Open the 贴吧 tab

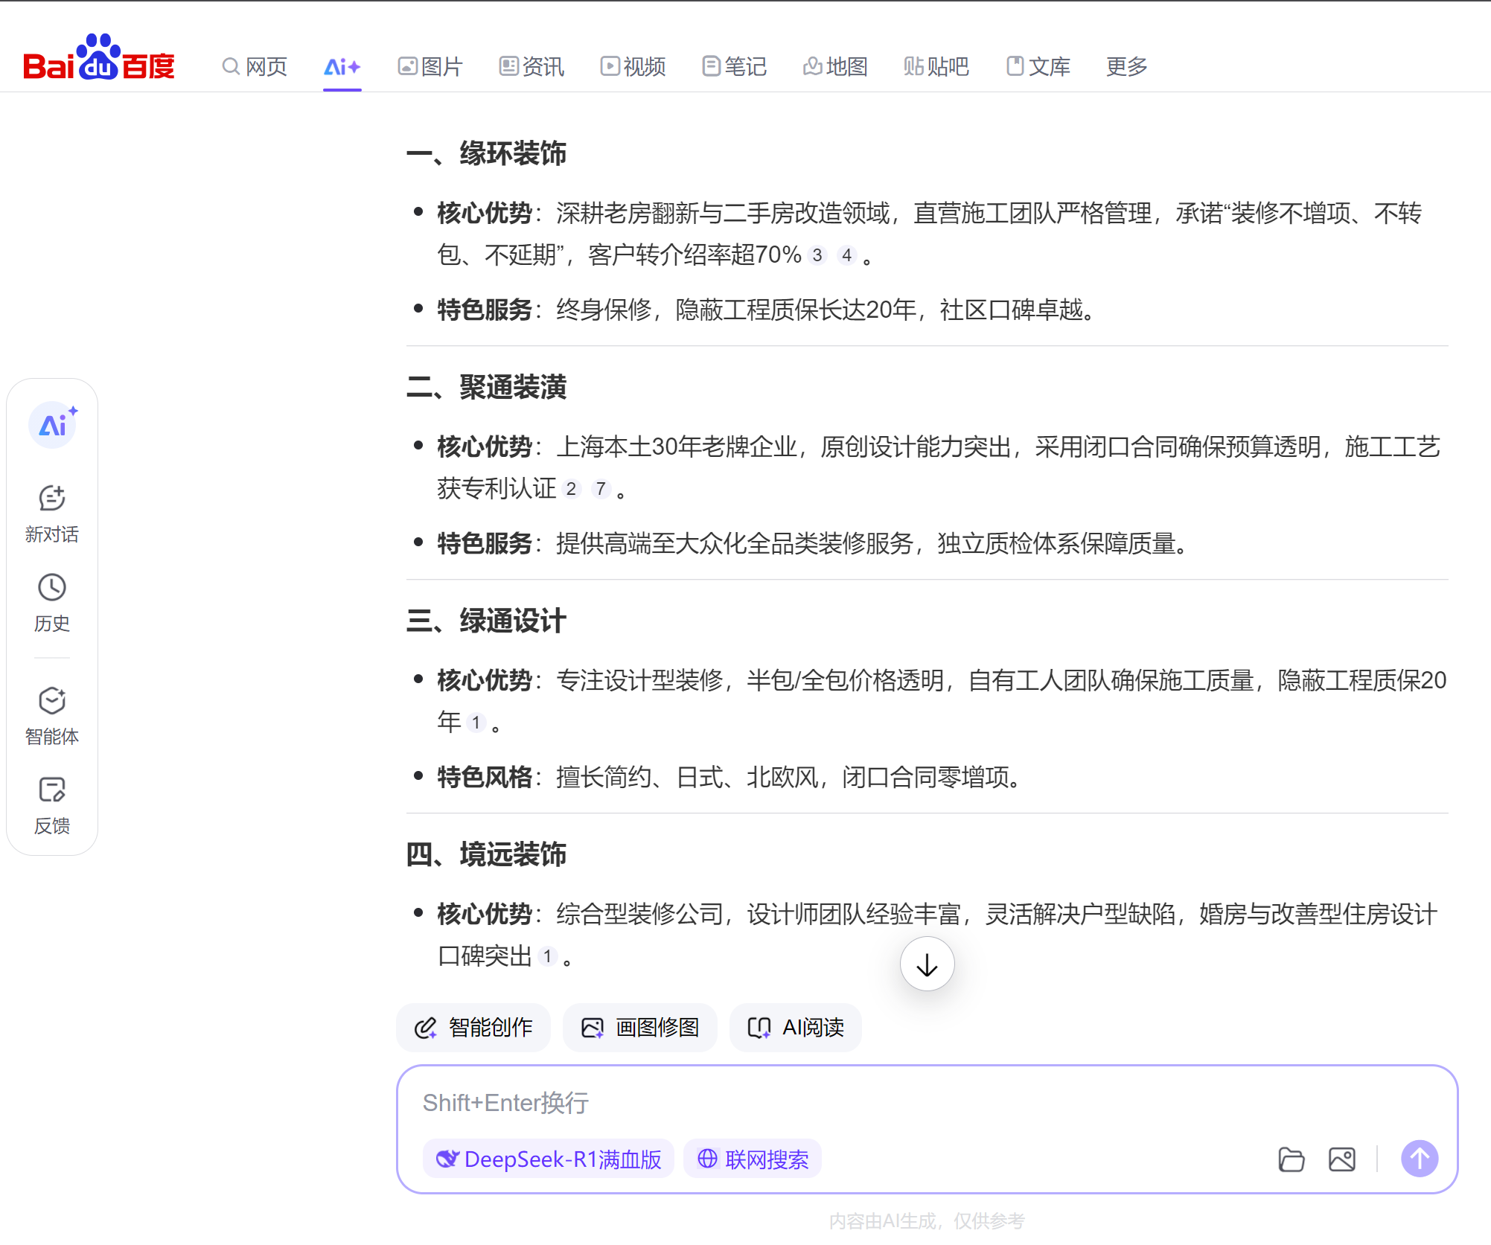click(x=936, y=67)
